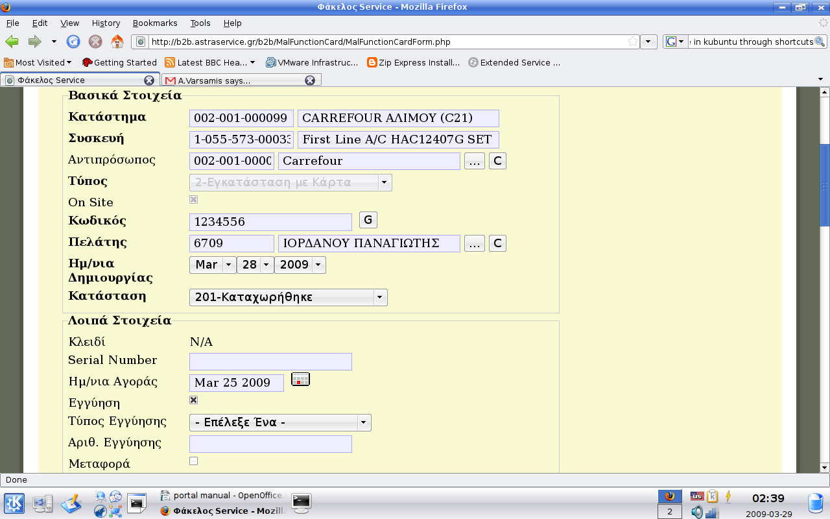Open the Τύπος dropdown
Viewport: 830px width, 519px height.
[290, 182]
